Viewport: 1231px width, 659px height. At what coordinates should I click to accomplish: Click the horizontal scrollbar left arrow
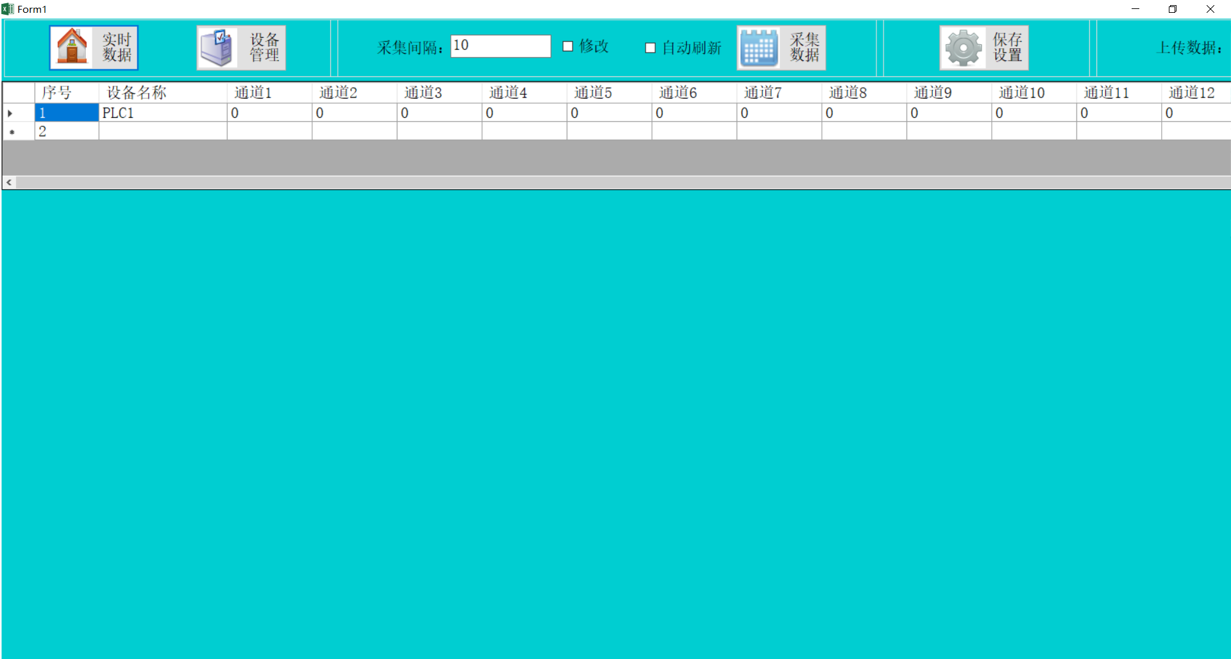9,183
